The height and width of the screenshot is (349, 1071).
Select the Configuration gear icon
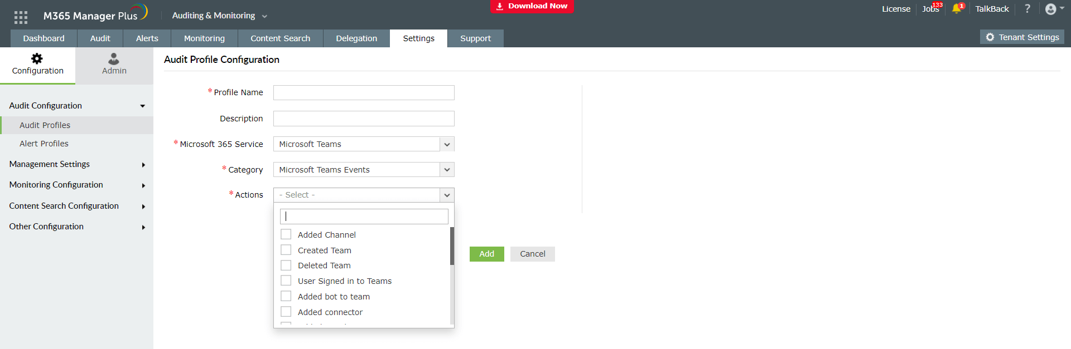pyautogui.click(x=37, y=58)
